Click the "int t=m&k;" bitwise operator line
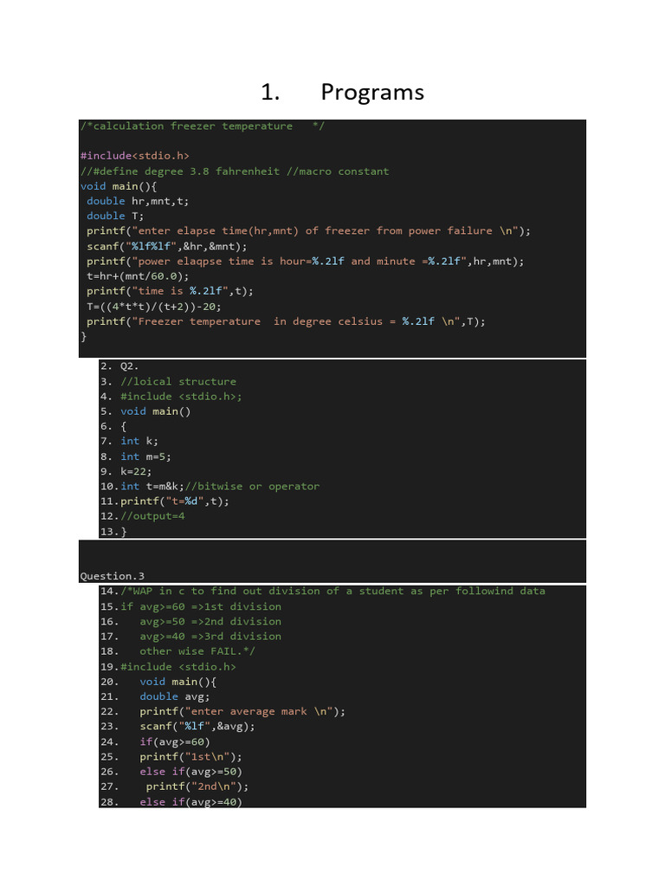 (220, 487)
